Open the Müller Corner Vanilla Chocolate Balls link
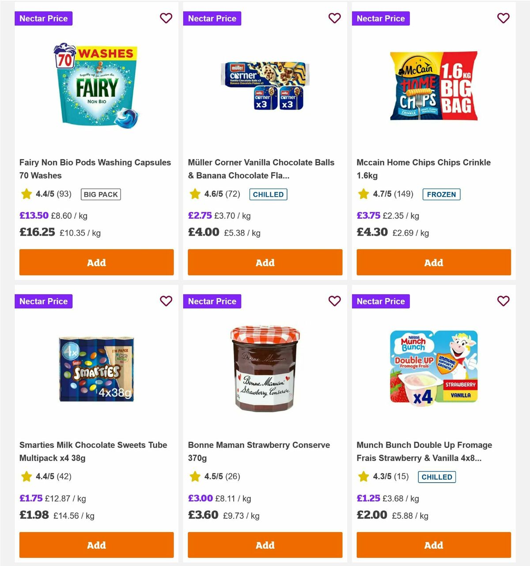 coord(261,169)
